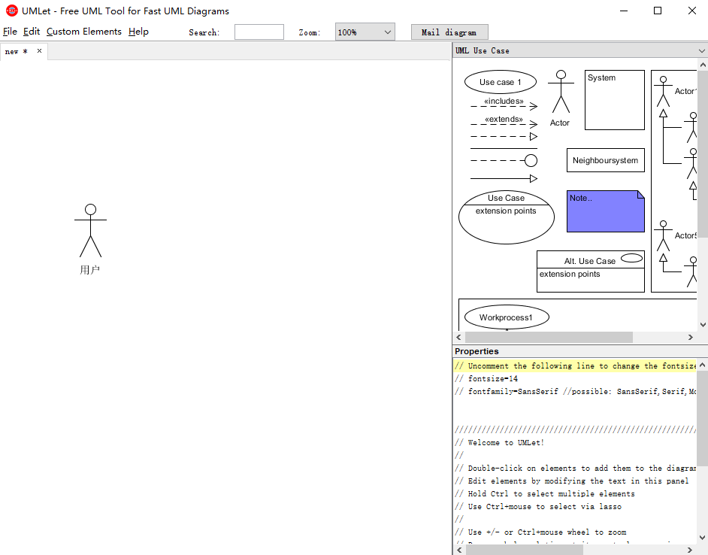This screenshot has width=708, height=555.
Task: Select the dashed line ending in a circle
Action: [504, 160]
